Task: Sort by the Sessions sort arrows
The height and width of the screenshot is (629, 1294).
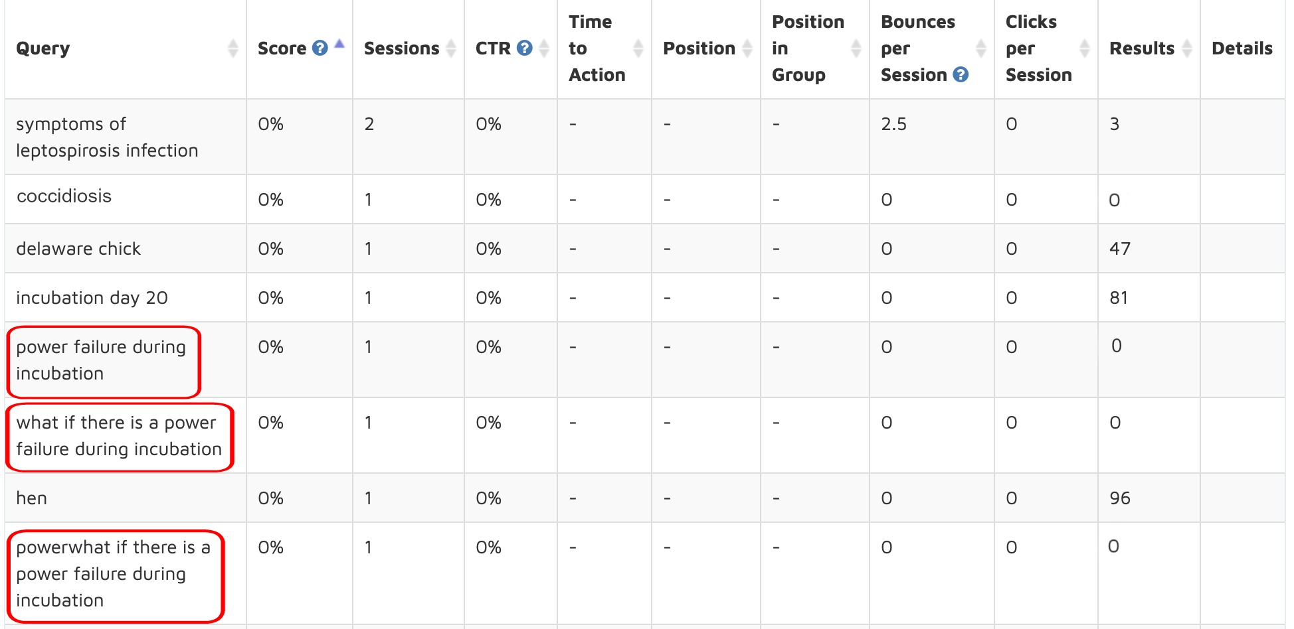Action: (x=451, y=48)
